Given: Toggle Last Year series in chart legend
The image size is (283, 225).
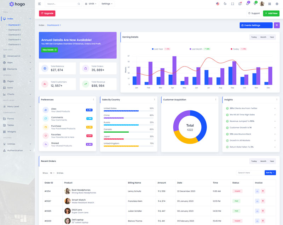Looking at the screenshot, I should point(158,49).
